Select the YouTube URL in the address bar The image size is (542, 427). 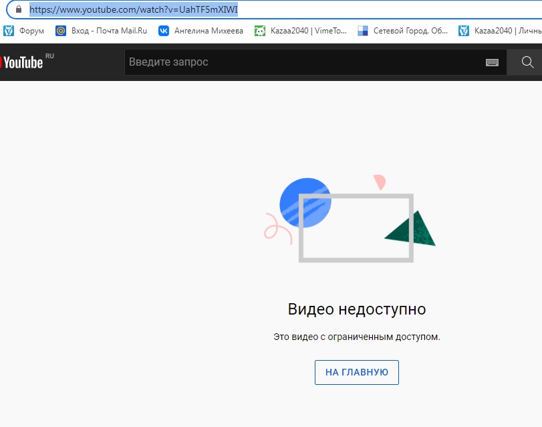tap(134, 10)
